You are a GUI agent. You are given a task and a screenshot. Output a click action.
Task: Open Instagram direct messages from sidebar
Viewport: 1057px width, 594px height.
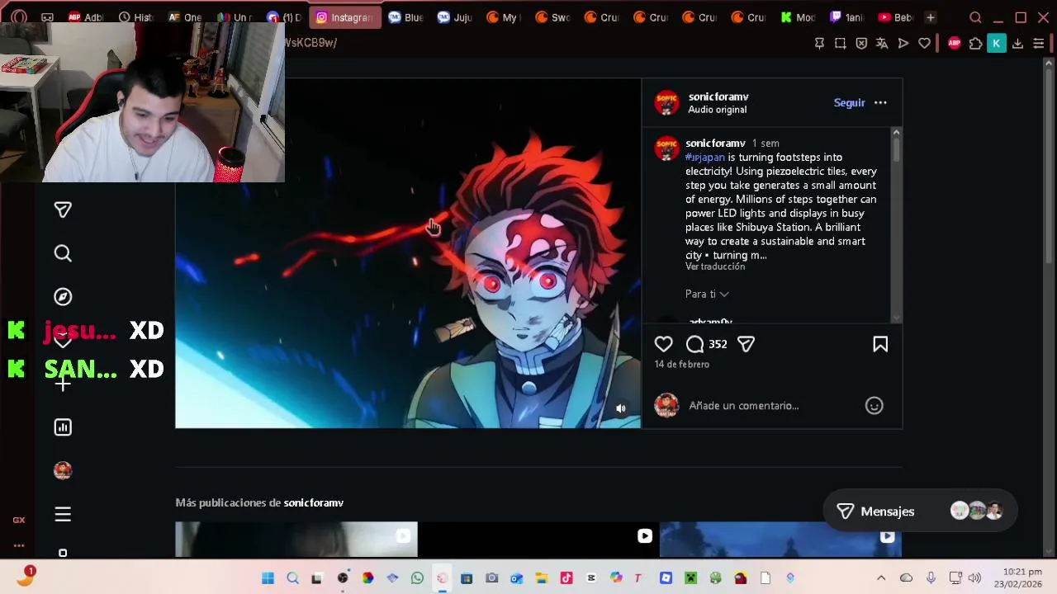coord(63,210)
